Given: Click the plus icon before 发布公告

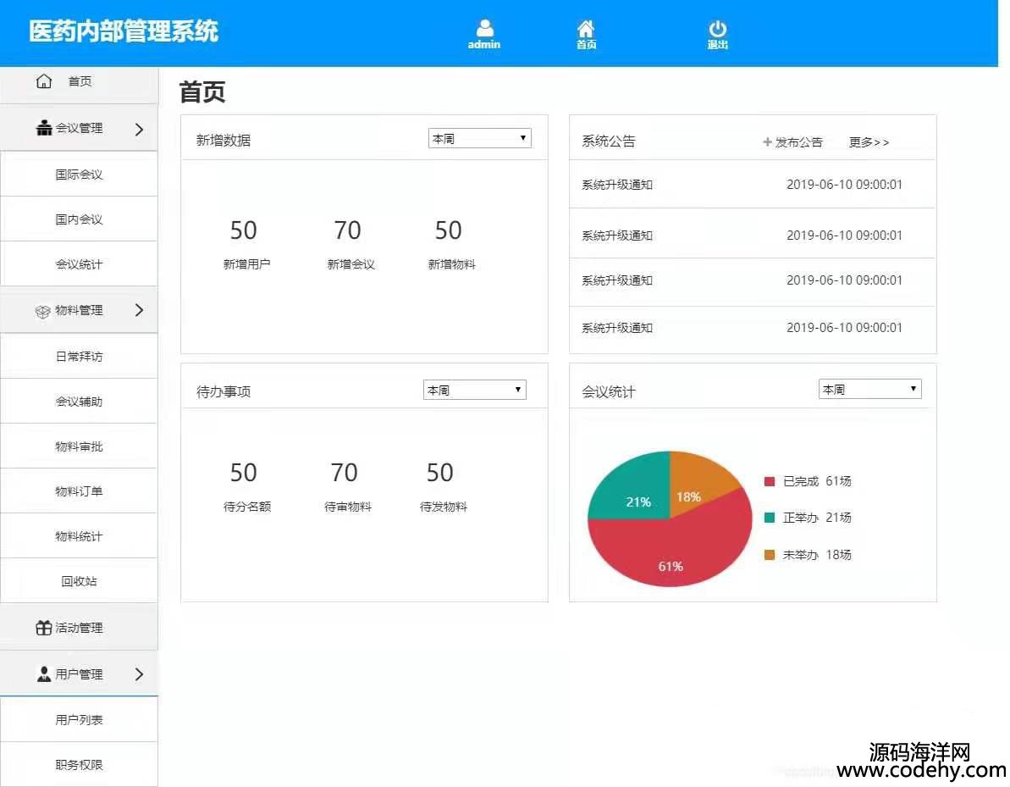Looking at the screenshot, I should (767, 141).
